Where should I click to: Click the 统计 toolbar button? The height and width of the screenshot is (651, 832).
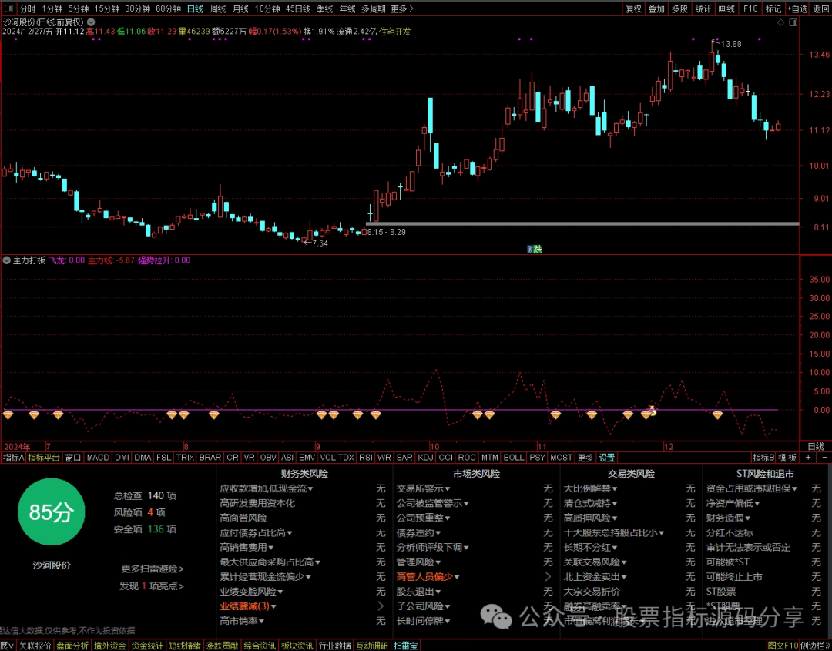click(x=703, y=9)
